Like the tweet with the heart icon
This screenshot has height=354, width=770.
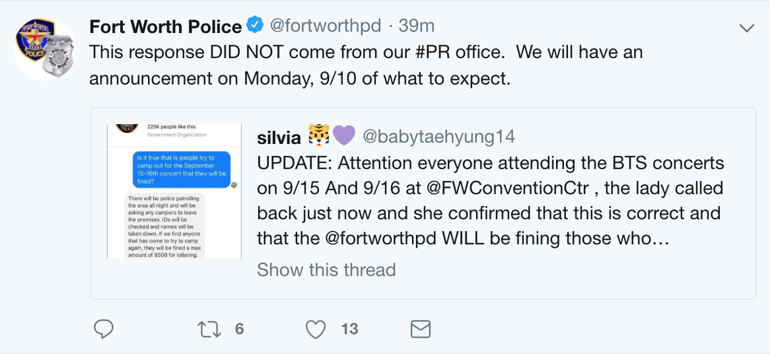[x=315, y=329]
